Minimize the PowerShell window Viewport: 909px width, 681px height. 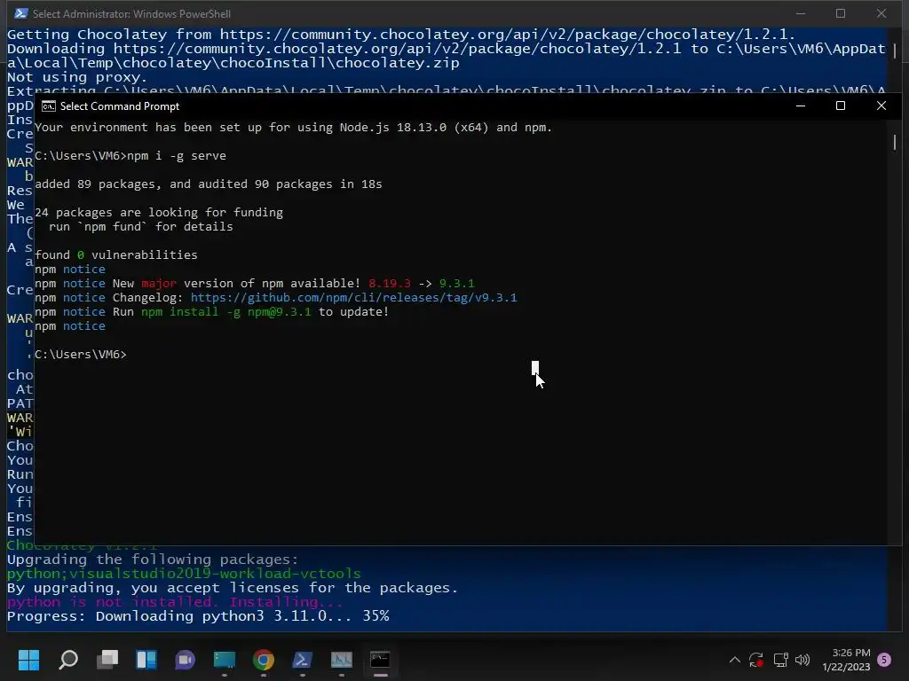[801, 13]
